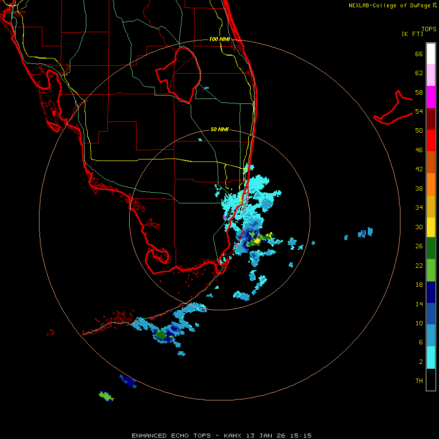The height and width of the screenshot is (439, 439).
Task: Click the dark green 30K FT legend swatch
Action: (x=431, y=248)
